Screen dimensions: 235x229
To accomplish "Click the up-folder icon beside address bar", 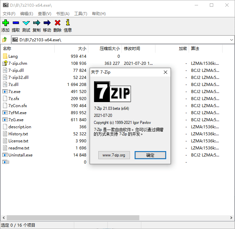I will tap(5, 40).
